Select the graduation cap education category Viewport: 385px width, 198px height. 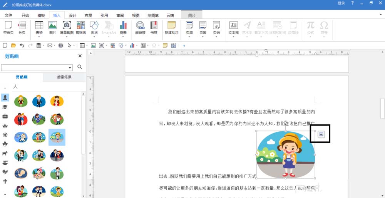pyautogui.click(x=5, y=107)
